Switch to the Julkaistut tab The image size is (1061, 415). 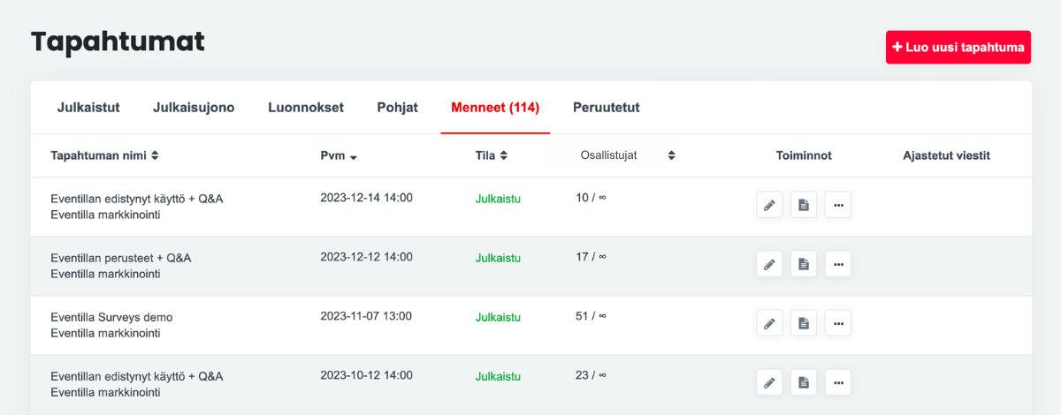88,108
